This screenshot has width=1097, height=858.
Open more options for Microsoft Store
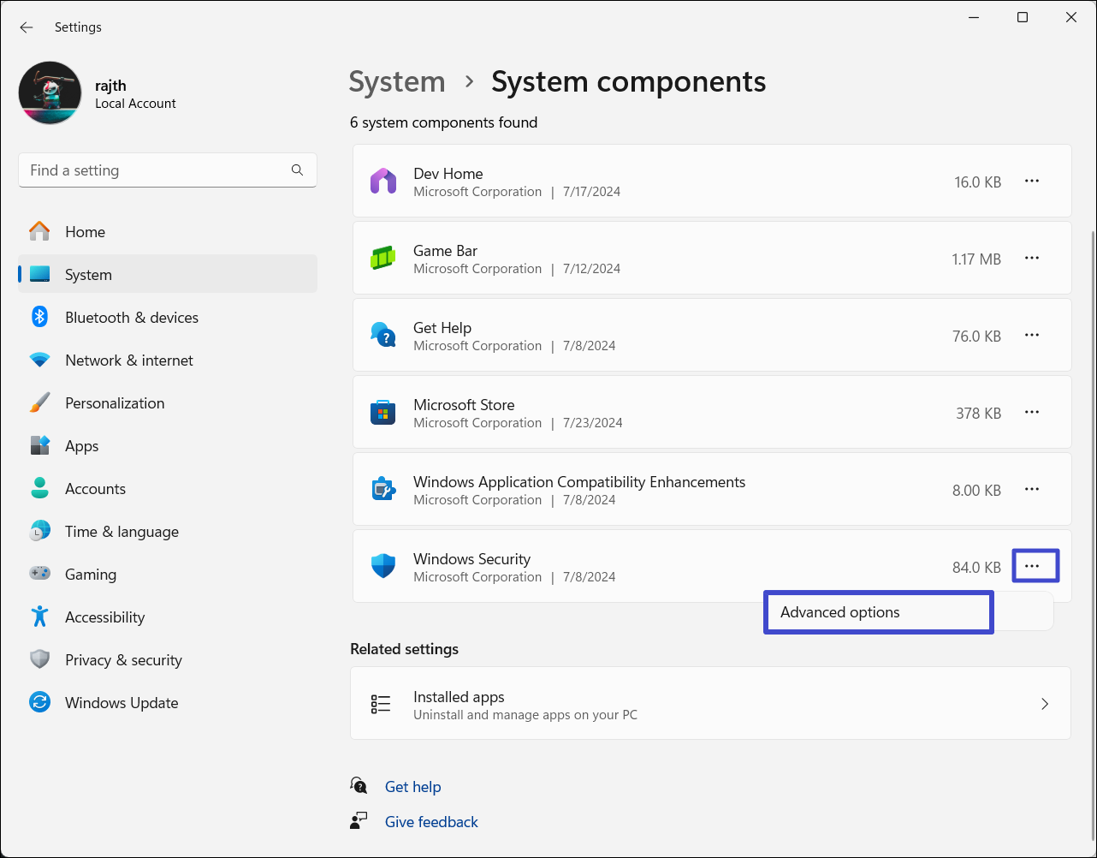(x=1032, y=413)
